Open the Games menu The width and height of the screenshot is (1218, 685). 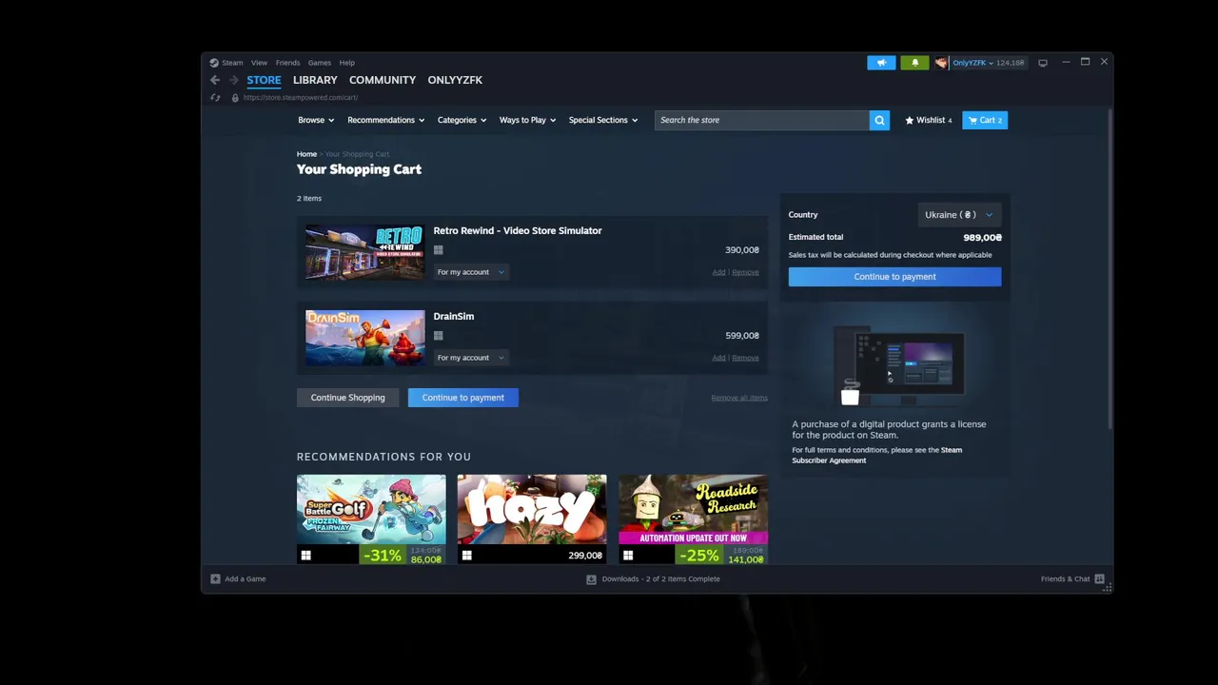(320, 63)
